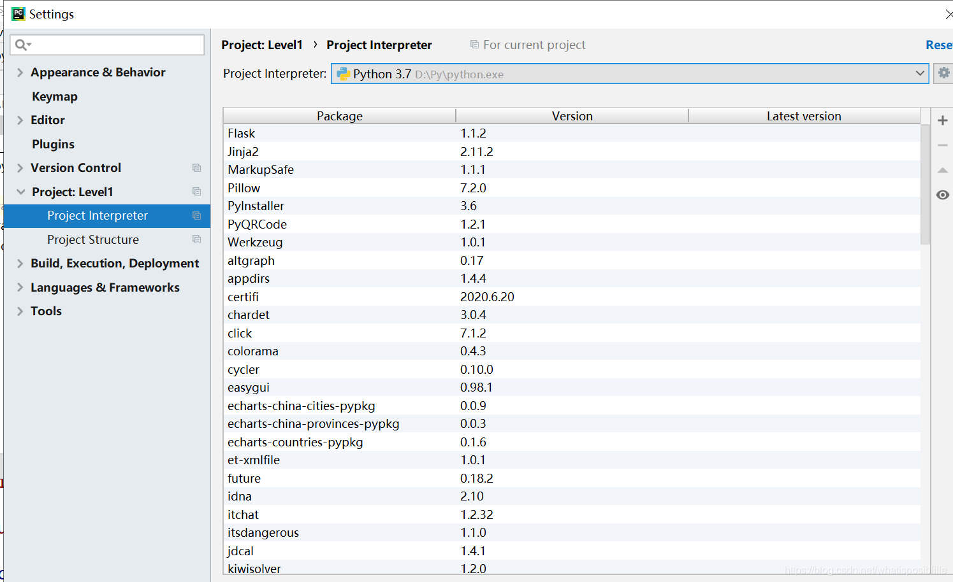This screenshot has width=953, height=582.
Task: Open the Project Interpreter dropdown arrow
Action: pyautogui.click(x=920, y=73)
